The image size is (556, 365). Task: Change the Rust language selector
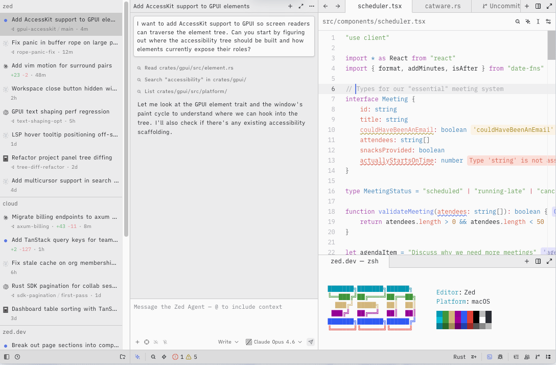pyautogui.click(x=459, y=357)
